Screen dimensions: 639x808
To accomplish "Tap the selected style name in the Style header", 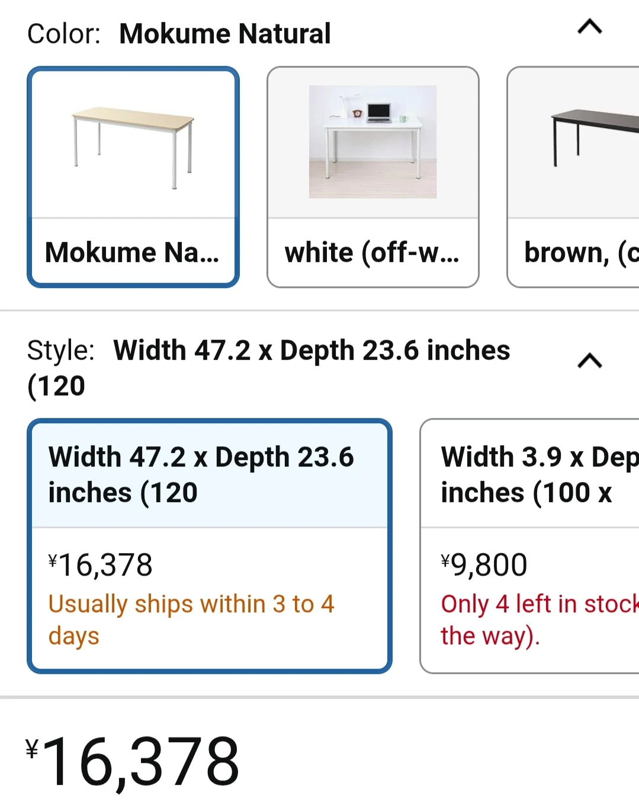I will click(312, 350).
